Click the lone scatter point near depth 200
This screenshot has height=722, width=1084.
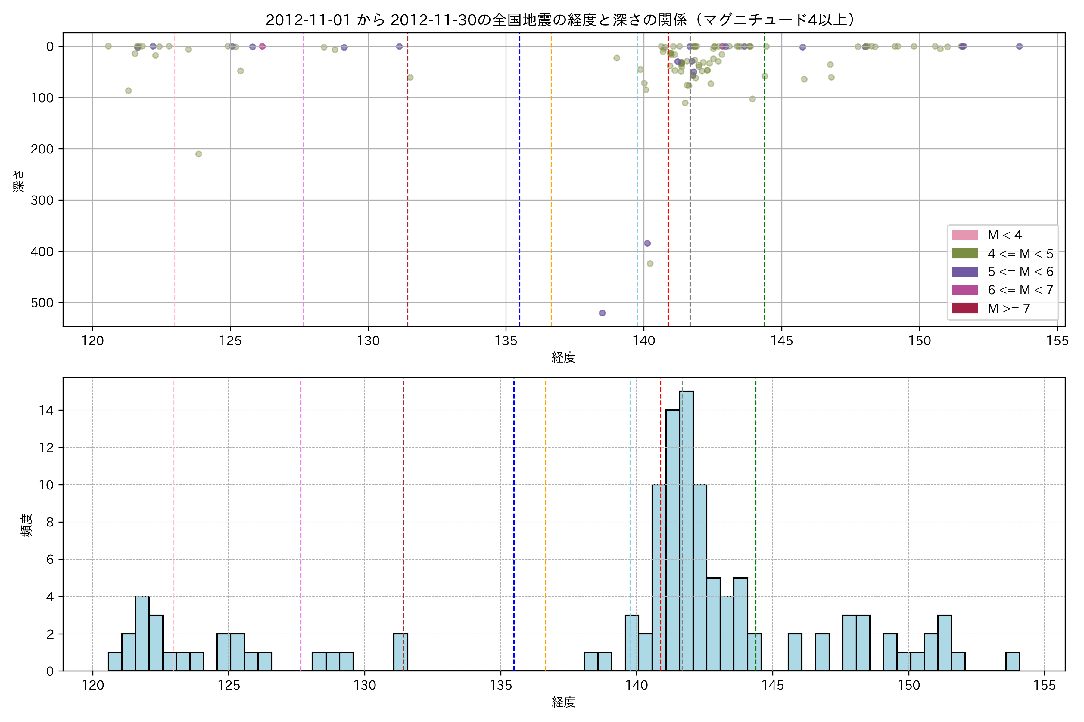click(x=199, y=154)
